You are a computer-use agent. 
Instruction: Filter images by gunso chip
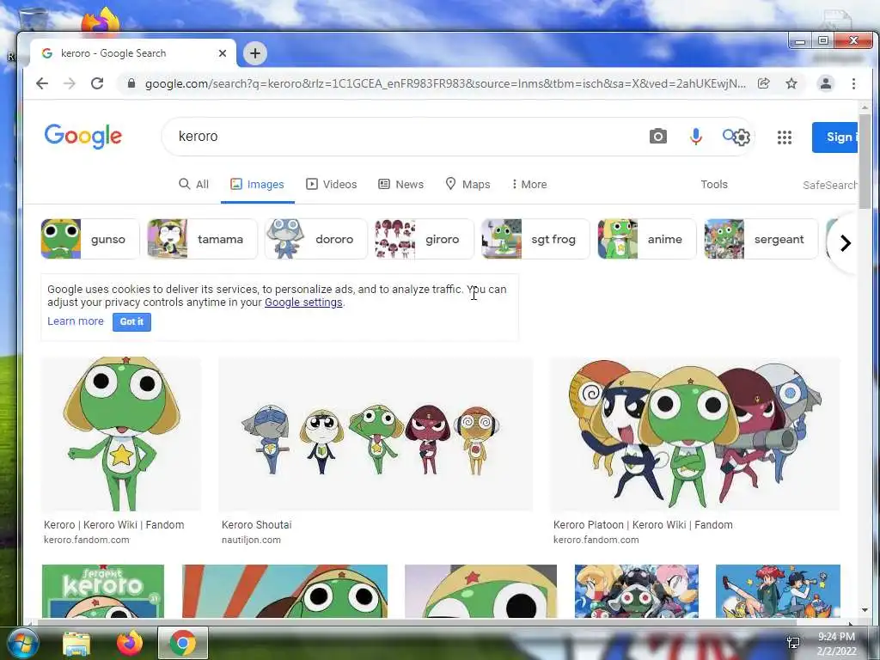tap(89, 239)
